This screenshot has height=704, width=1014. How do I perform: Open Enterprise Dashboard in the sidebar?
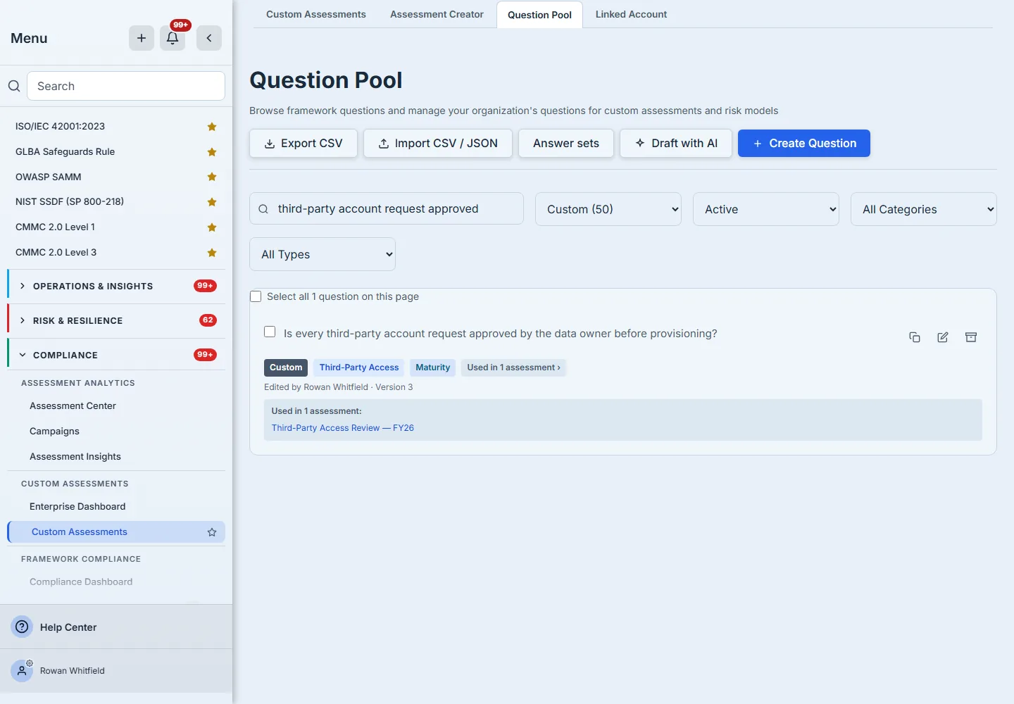(x=77, y=507)
